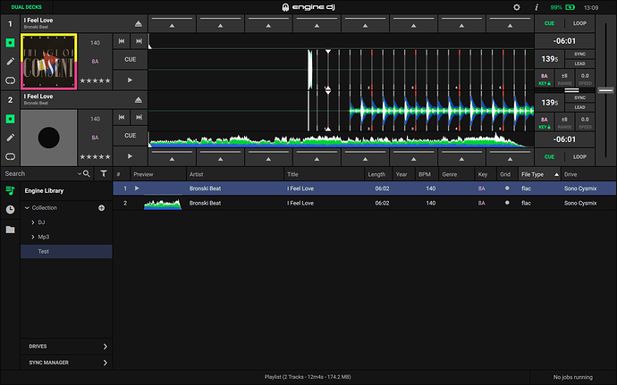Open the folder browser icon in sidebar
This screenshot has height=385, width=617.
point(10,230)
